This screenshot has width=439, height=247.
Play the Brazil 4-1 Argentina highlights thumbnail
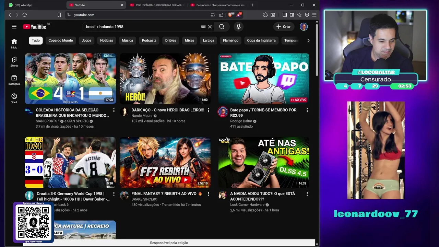[70, 79]
